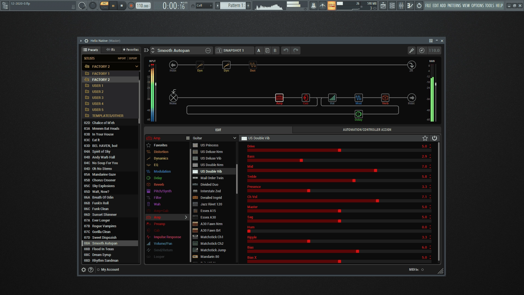This screenshot has width=524, height=295.
Task: Open the FL Studio PATTERNS menu
Action: (454, 5)
